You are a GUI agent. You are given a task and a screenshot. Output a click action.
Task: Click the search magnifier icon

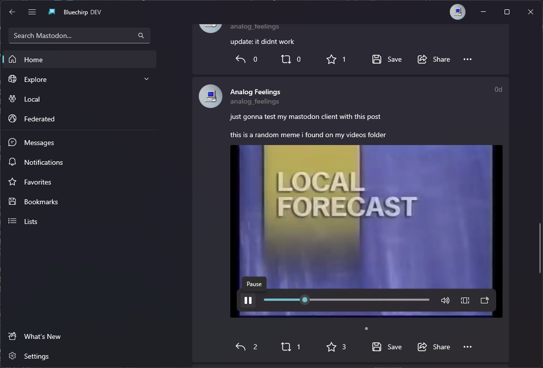[x=141, y=36]
